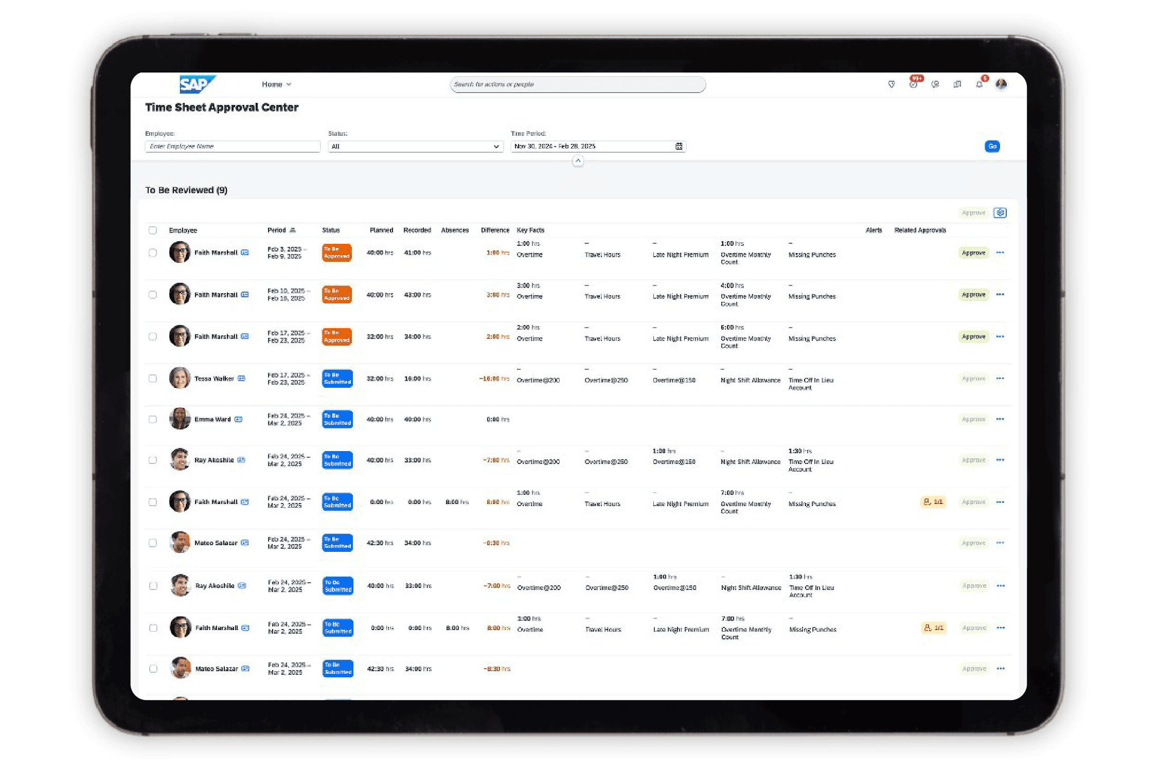The height and width of the screenshot is (772, 1158).
Task: Click the Employee name input field
Action: [233, 147]
